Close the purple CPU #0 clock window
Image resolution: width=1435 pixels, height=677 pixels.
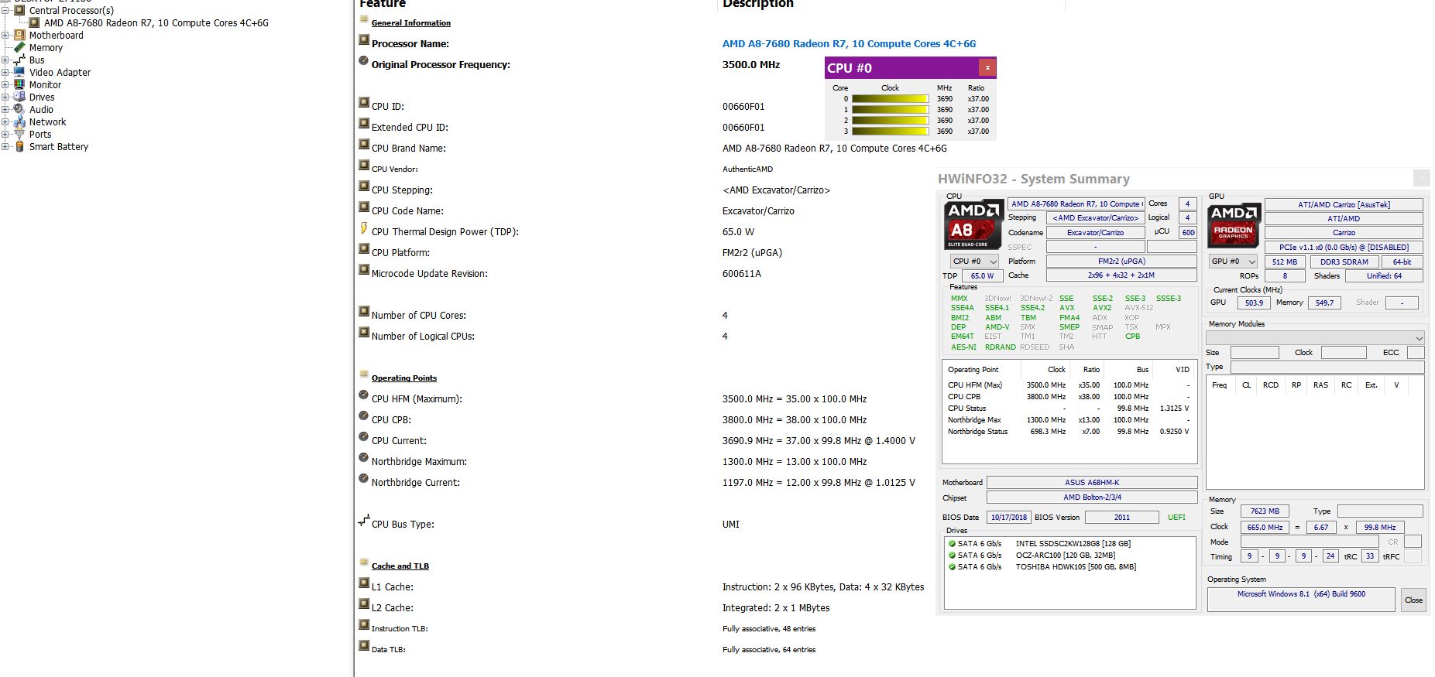[x=987, y=67]
